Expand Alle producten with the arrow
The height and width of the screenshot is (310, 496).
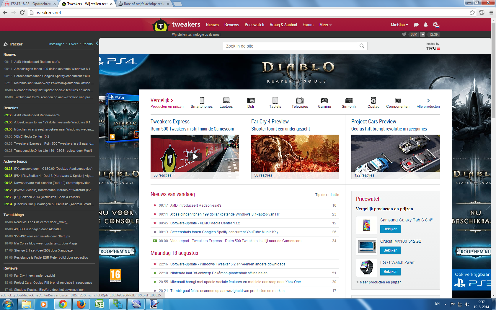(x=428, y=101)
